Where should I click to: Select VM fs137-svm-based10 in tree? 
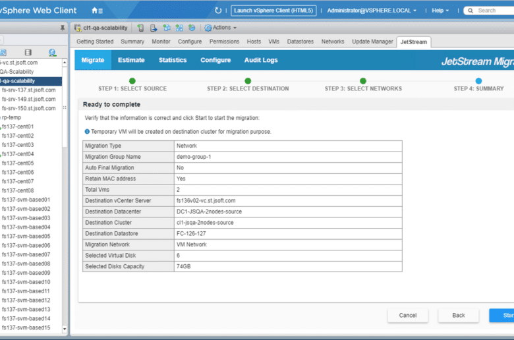pos(26,282)
